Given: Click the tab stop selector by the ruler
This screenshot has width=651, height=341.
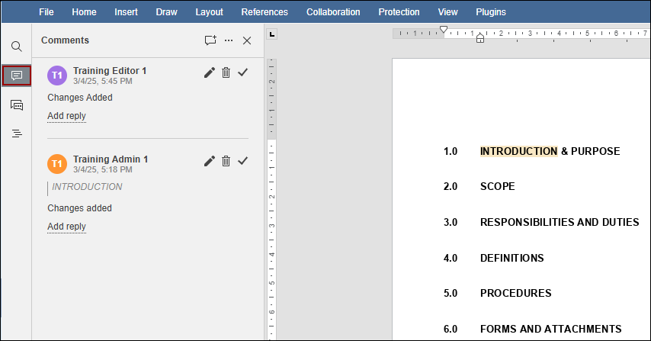Looking at the screenshot, I should [273, 34].
